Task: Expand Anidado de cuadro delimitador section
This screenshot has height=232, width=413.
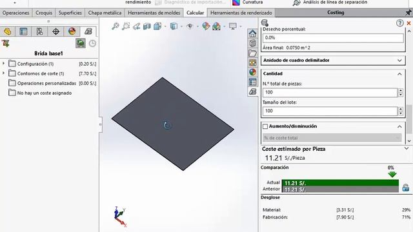Action: (399, 61)
